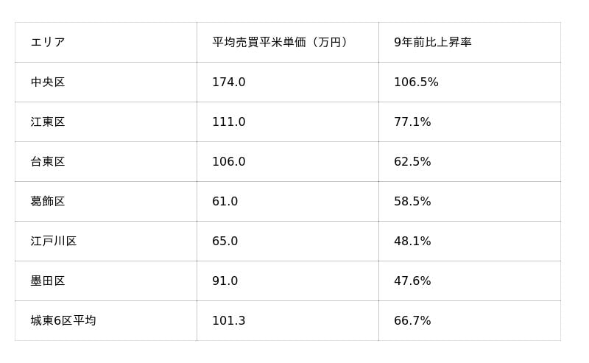Click the 62.5% percentage cell

pyautogui.click(x=412, y=162)
